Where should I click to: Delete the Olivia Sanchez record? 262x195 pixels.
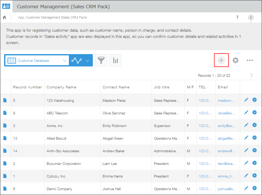[x=255, y=112]
